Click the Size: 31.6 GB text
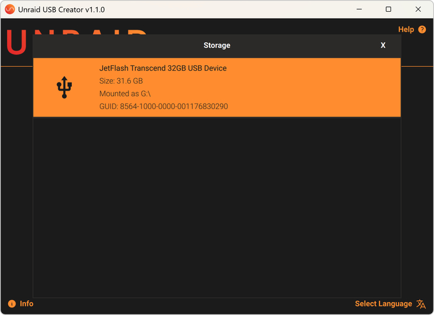The width and height of the screenshot is (434, 315). click(x=121, y=81)
